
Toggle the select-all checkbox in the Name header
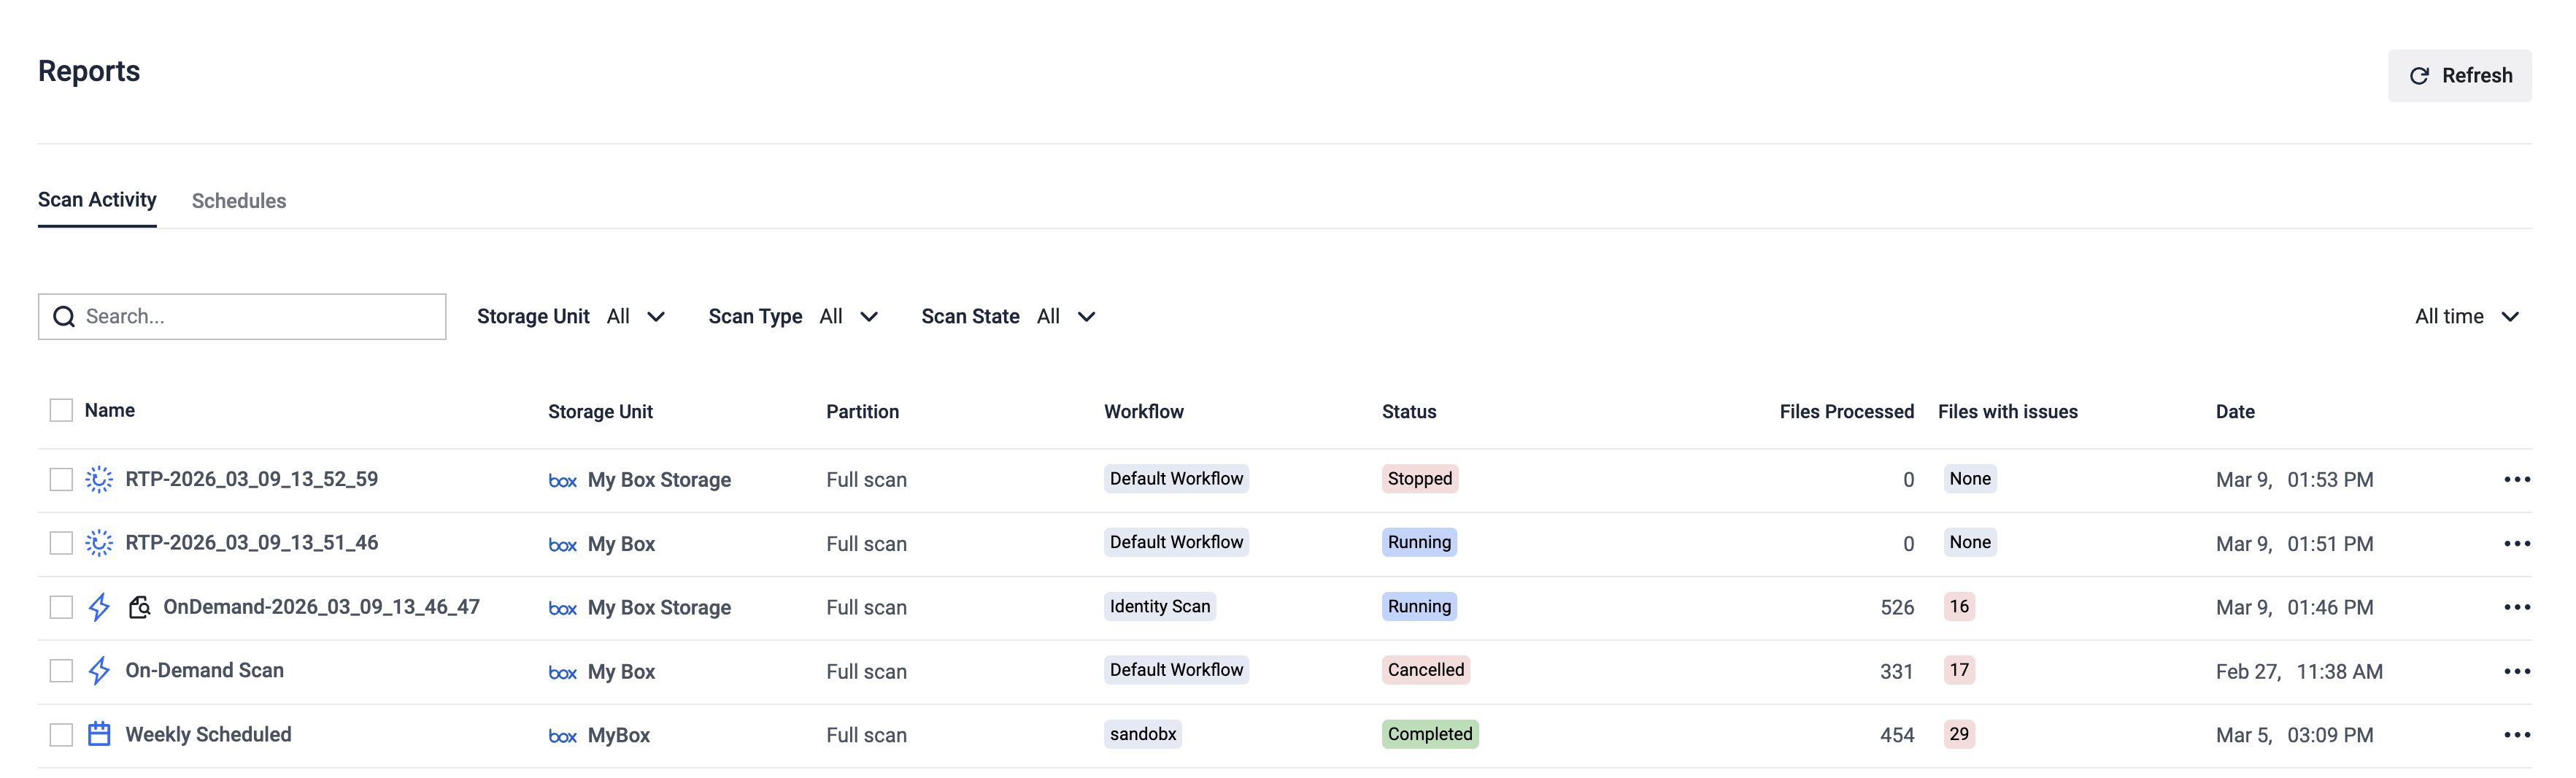pyautogui.click(x=61, y=410)
